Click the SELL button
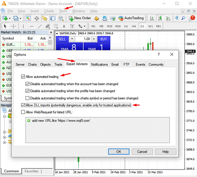This screenshot has width=197, height=177. pos(62,39)
